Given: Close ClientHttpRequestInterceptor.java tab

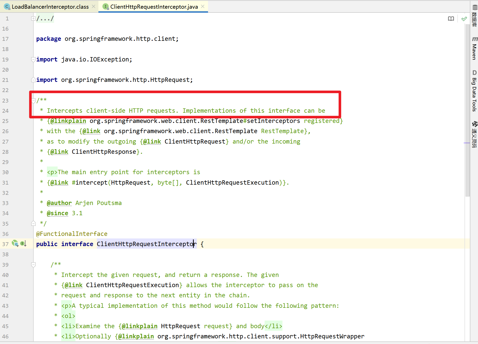Looking at the screenshot, I should [203, 6].
